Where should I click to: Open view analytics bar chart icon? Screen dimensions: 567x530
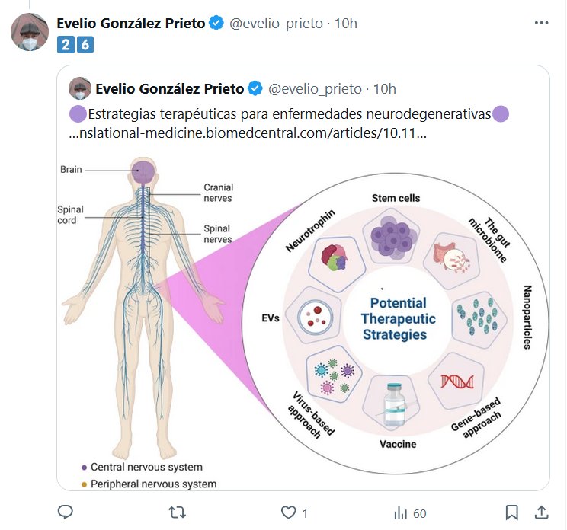(399, 512)
